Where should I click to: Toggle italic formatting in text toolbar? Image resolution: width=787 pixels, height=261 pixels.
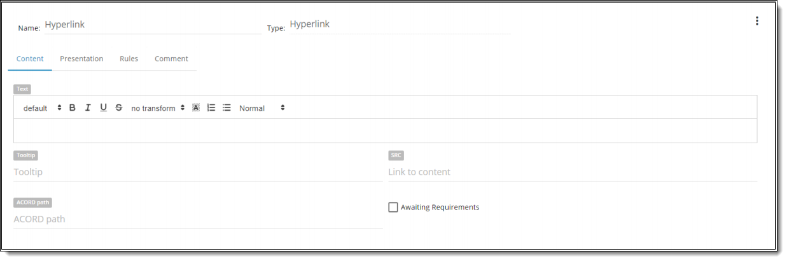pyautogui.click(x=88, y=108)
